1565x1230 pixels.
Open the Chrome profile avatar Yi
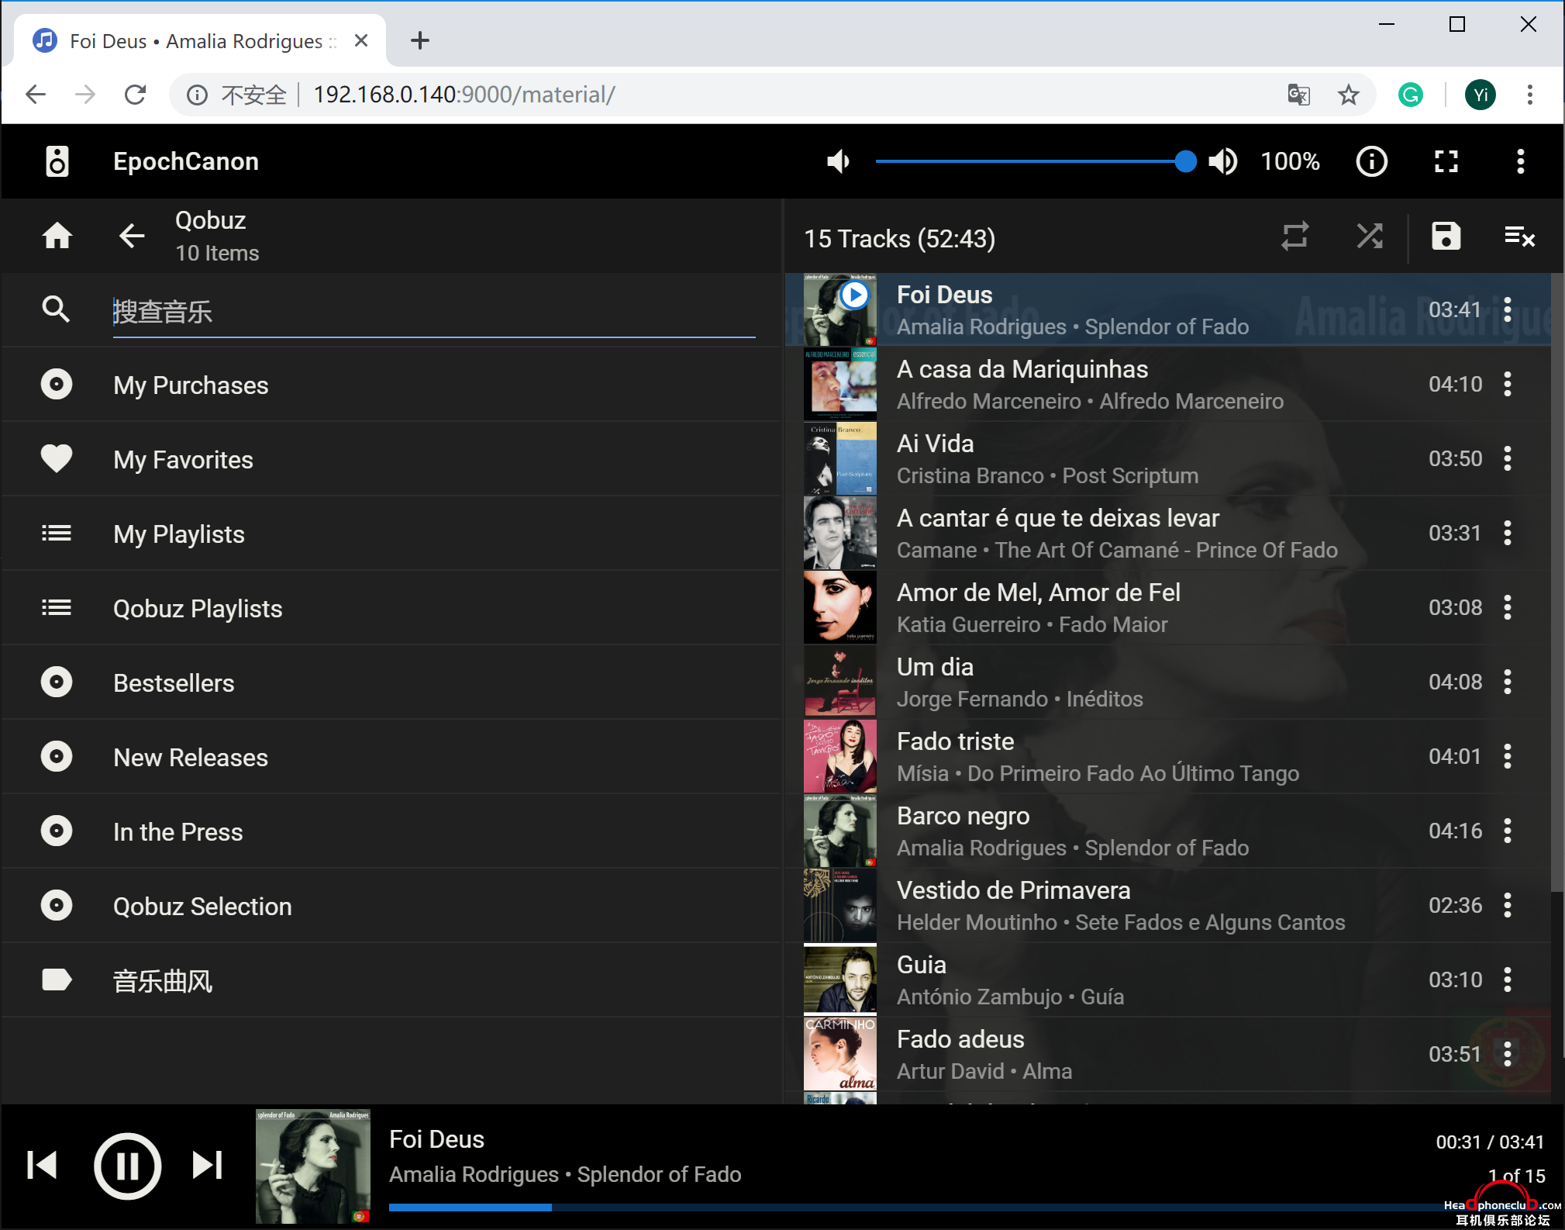1480,95
